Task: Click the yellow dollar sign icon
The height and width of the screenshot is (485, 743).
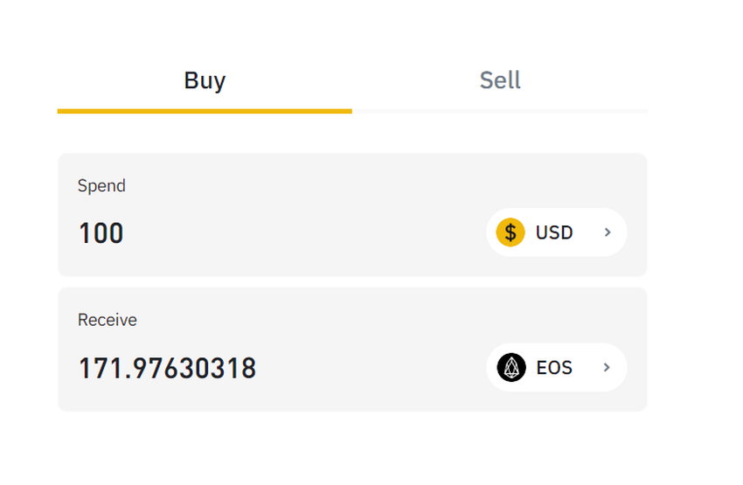Action: [510, 232]
